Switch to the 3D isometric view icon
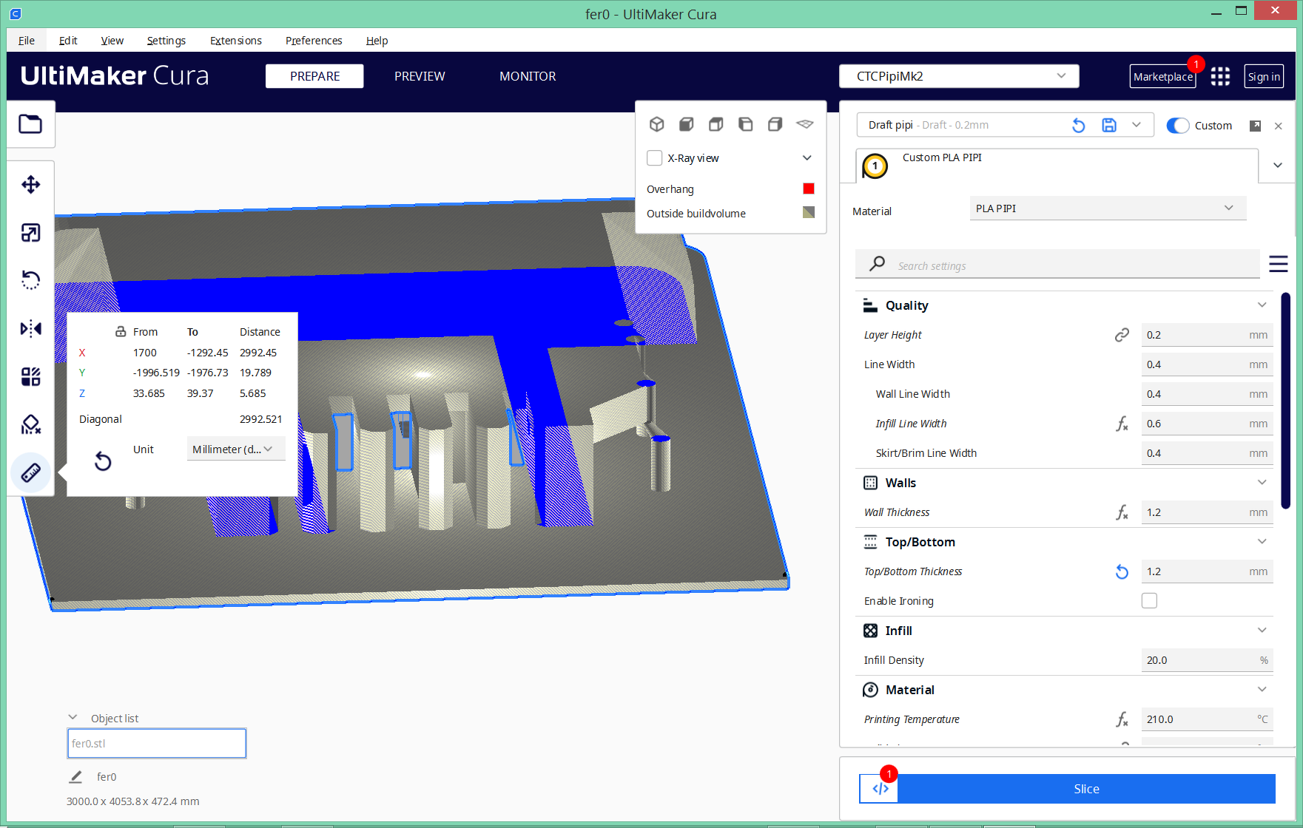The width and height of the screenshot is (1303, 828). point(656,124)
